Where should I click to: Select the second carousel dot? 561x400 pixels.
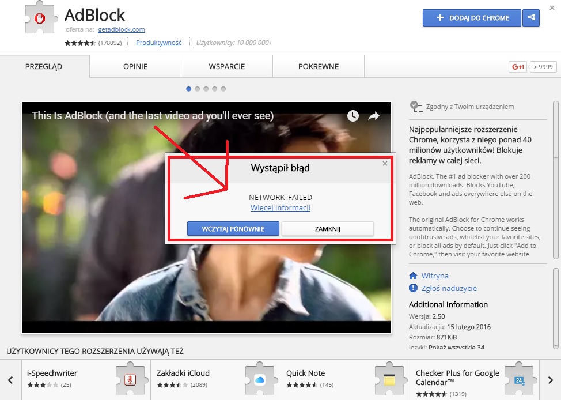[197, 89]
